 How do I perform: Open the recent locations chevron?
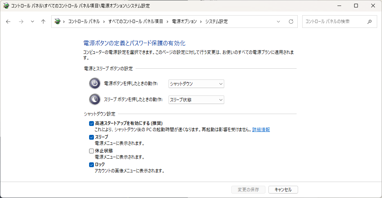click(32, 22)
